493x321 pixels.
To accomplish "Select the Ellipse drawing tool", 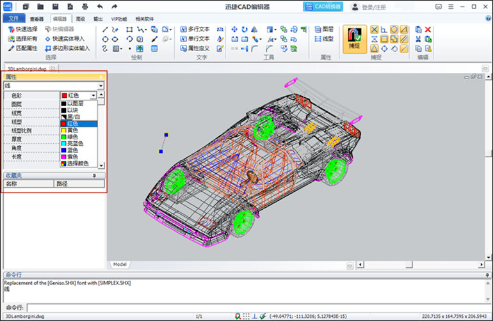I will 115,39.
